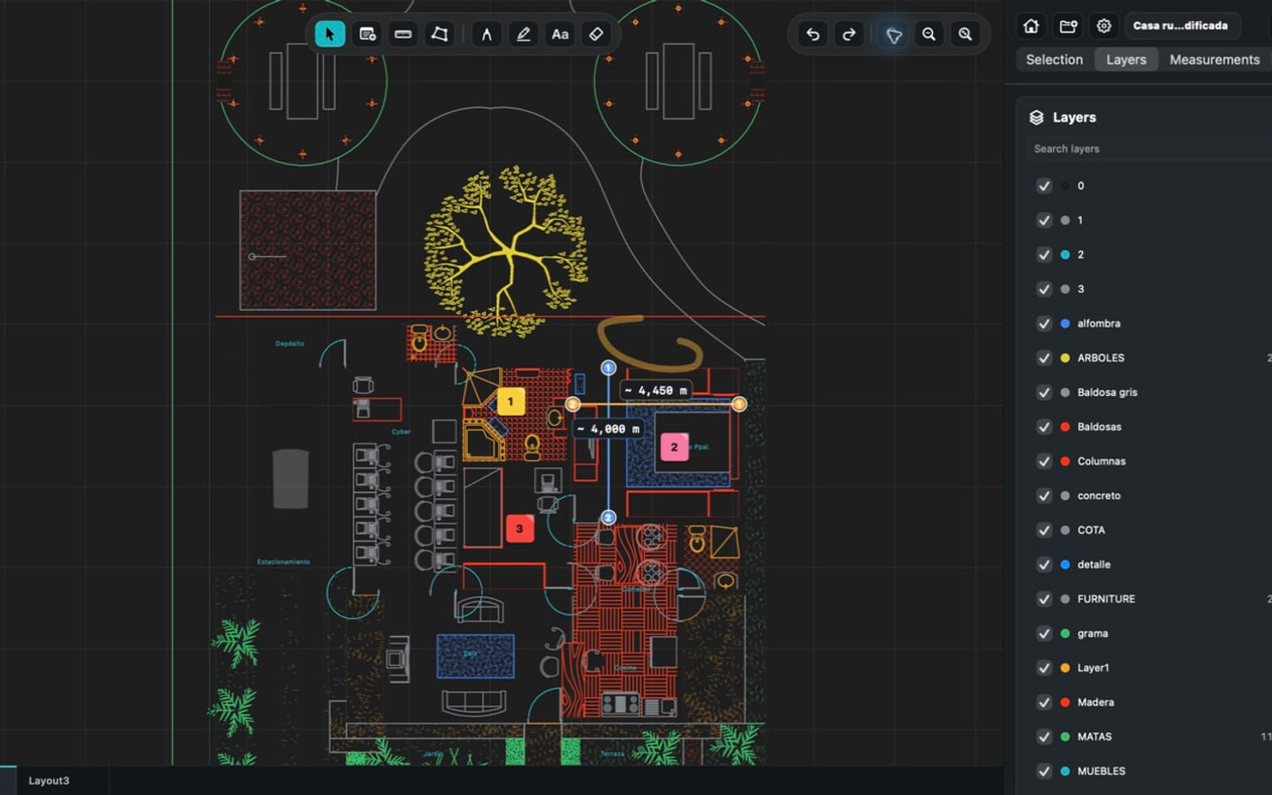
Task: Select the pencil markup tool
Action: click(x=523, y=34)
